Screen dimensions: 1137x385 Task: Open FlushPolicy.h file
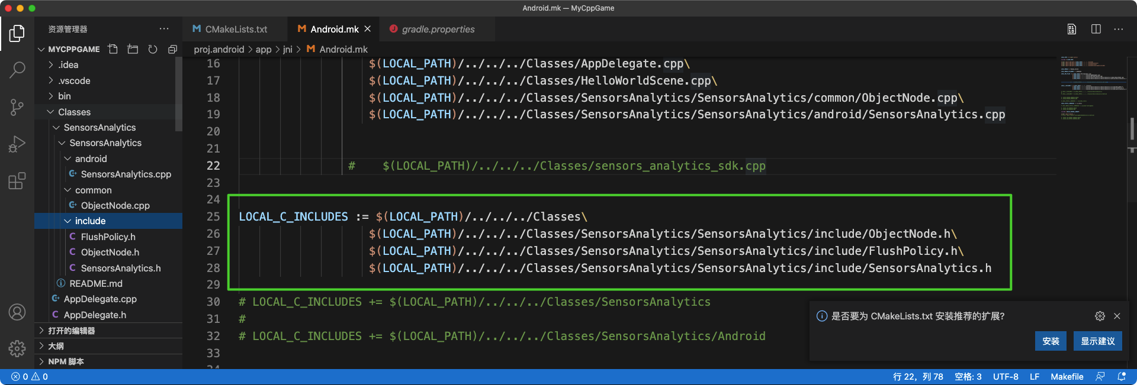[x=108, y=237]
